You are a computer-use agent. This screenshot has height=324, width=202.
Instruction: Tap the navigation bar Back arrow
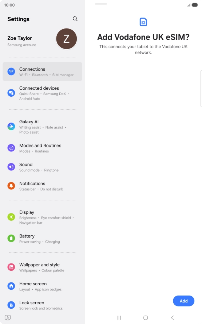tap(172, 317)
